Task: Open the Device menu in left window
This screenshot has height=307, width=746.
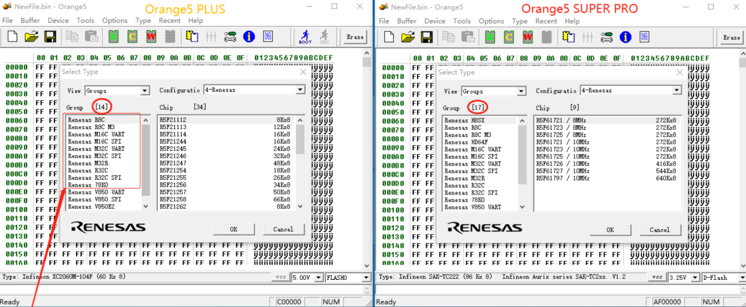Action: pos(58,20)
